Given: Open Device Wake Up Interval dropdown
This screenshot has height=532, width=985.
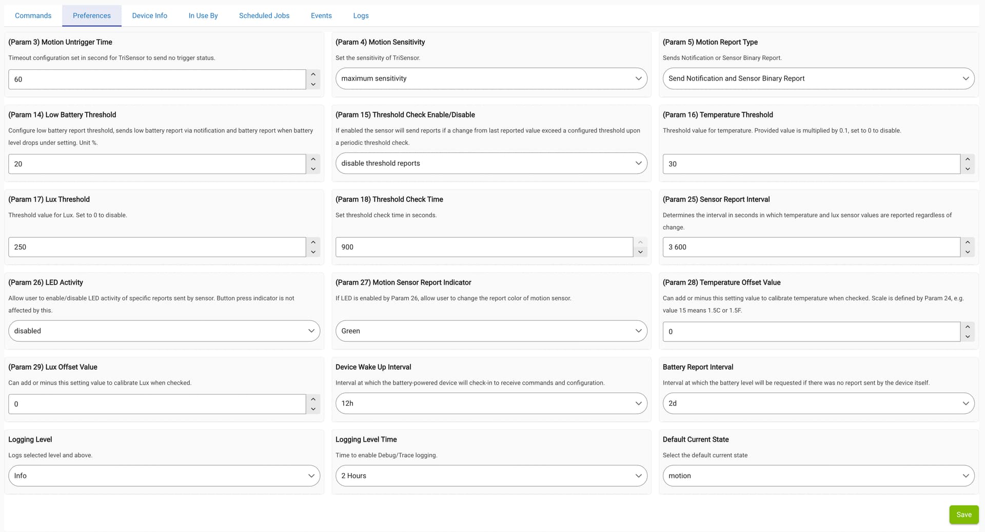Looking at the screenshot, I should point(491,403).
